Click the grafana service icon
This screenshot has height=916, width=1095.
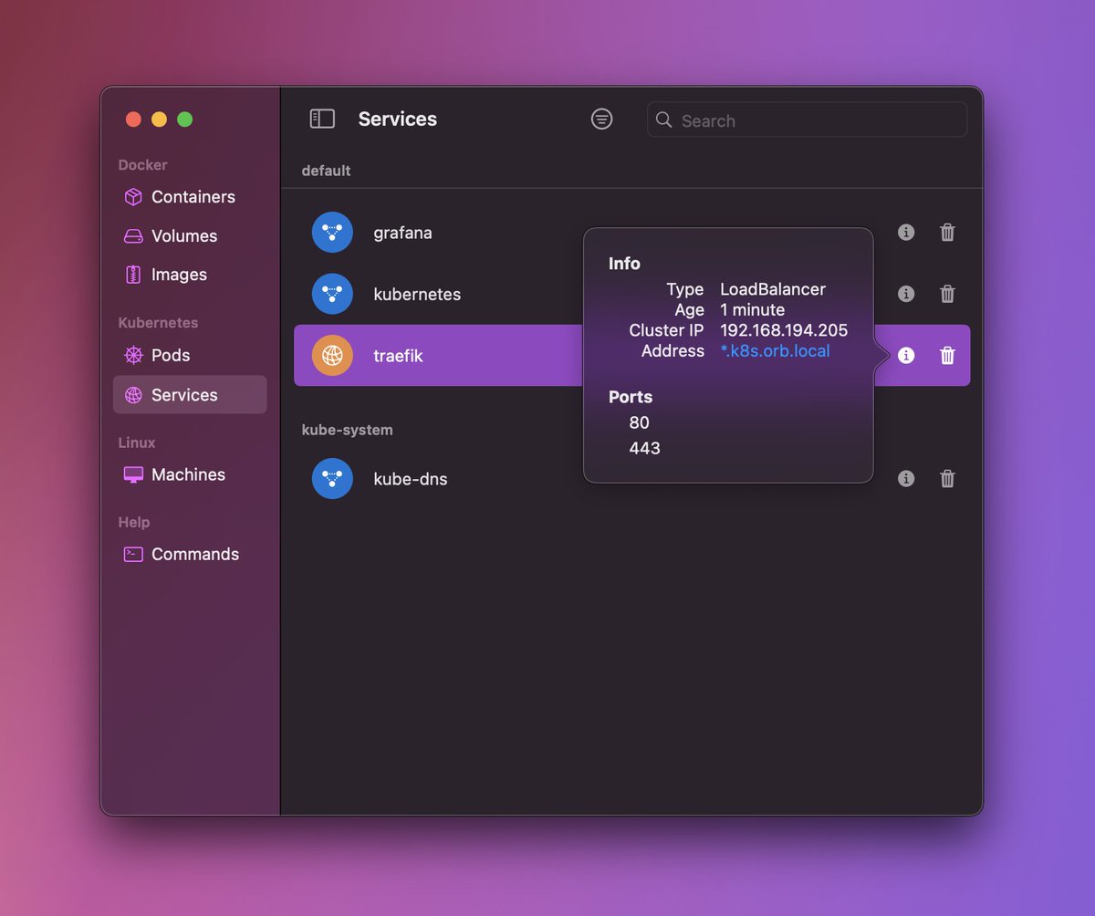click(x=332, y=233)
